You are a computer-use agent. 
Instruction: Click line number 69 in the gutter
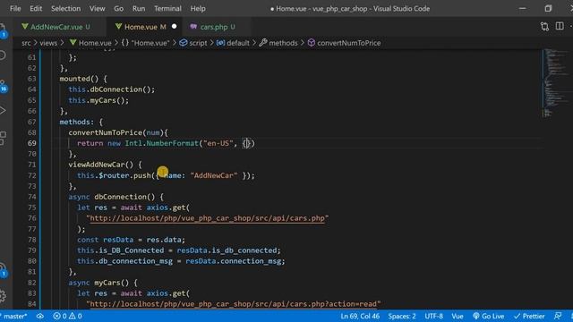[32, 143]
